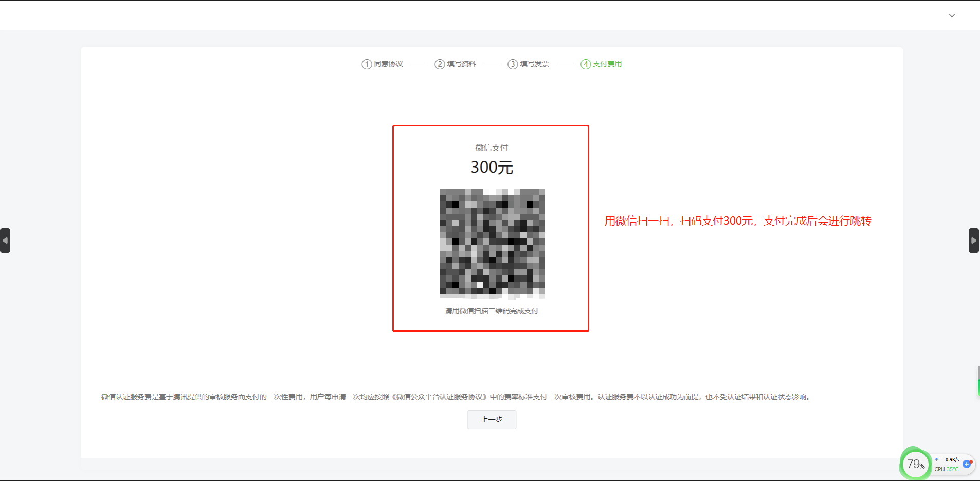Select the 支付费用 step label
Image resolution: width=980 pixels, height=481 pixels.
point(607,64)
